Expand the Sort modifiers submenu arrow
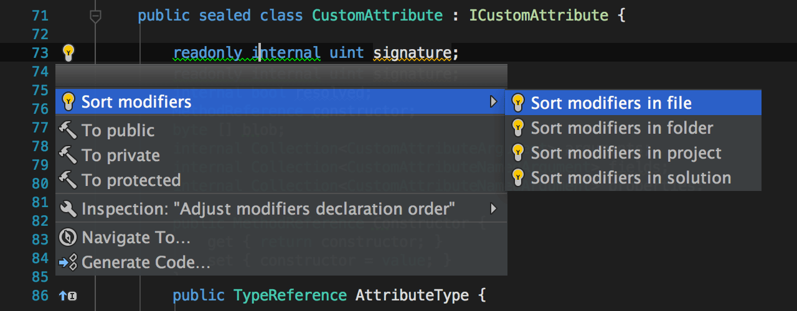The height and width of the screenshot is (311, 797). click(x=494, y=101)
